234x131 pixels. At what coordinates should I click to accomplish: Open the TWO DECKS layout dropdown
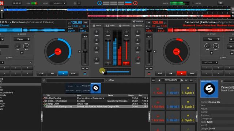click(58, 3)
